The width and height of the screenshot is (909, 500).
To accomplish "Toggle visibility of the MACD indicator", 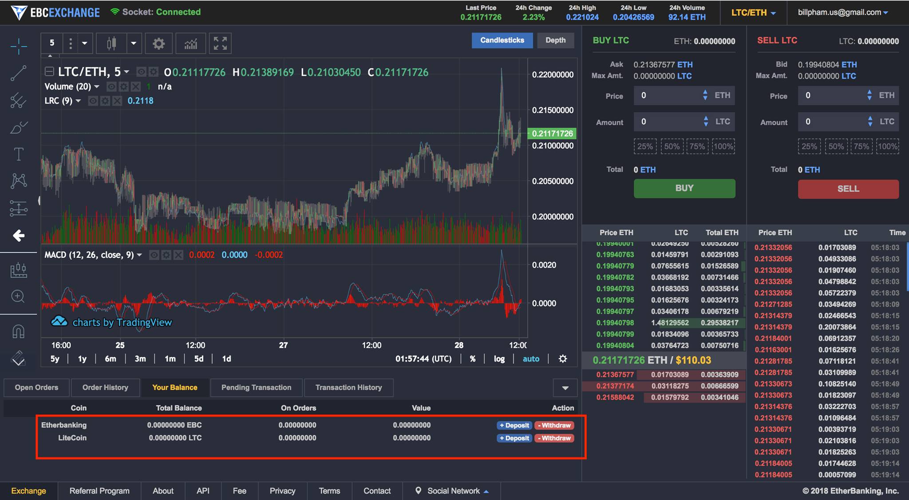I will pos(154,255).
